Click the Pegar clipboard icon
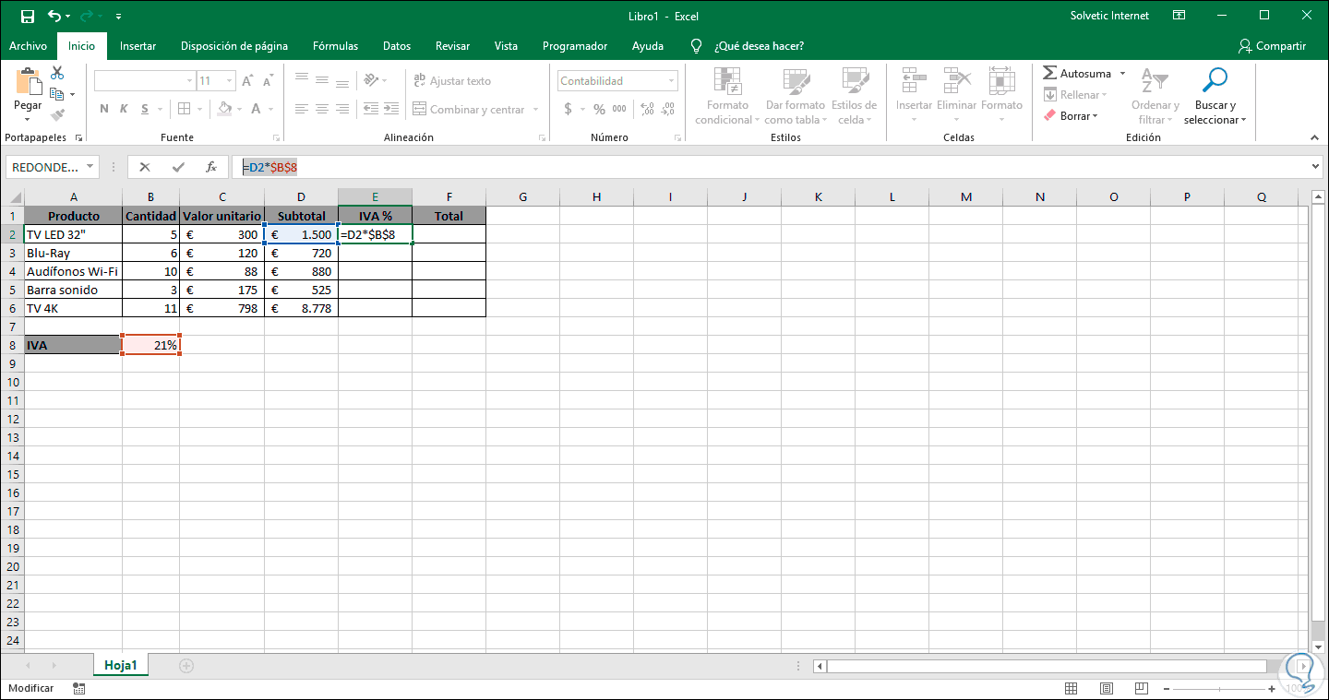 (x=28, y=82)
